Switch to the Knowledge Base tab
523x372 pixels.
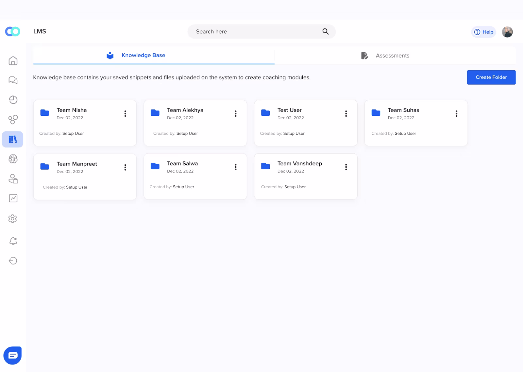click(154, 55)
